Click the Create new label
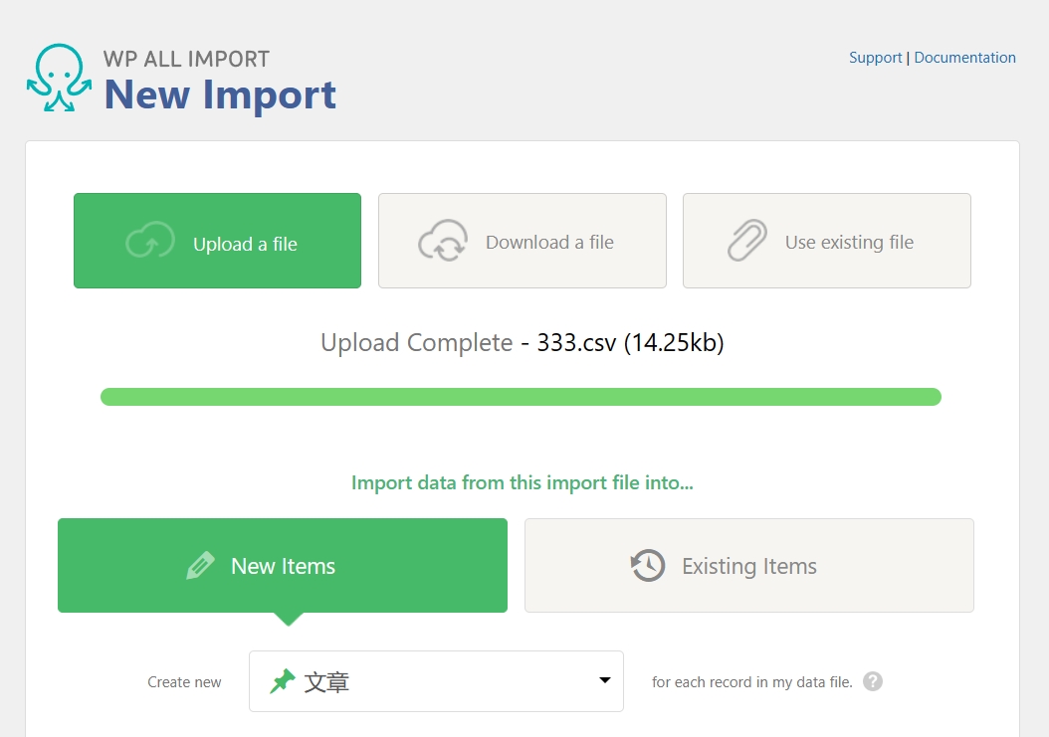The height and width of the screenshot is (737, 1049). (x=184, y=682)
